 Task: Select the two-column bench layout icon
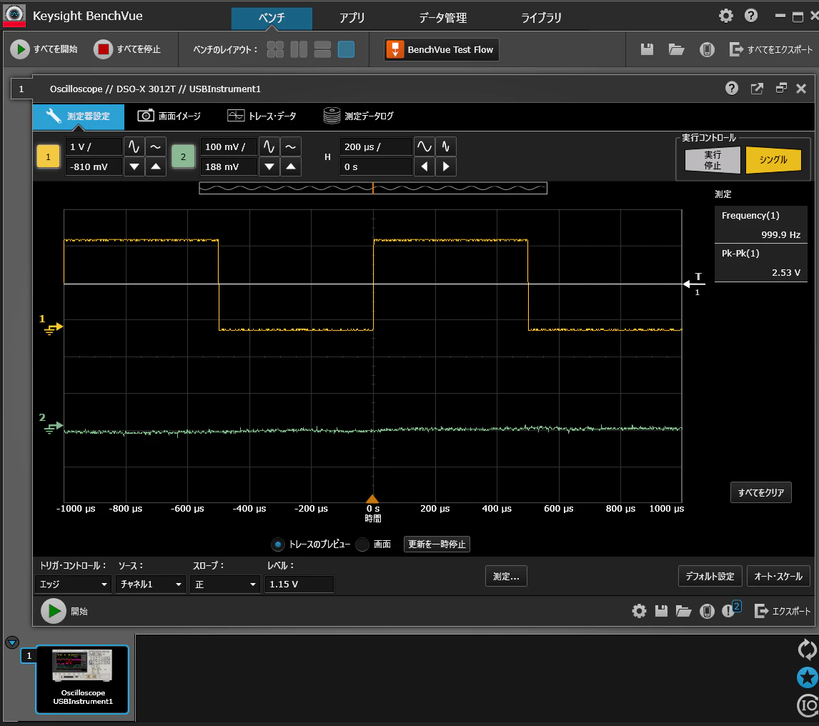tap(299, 49)
